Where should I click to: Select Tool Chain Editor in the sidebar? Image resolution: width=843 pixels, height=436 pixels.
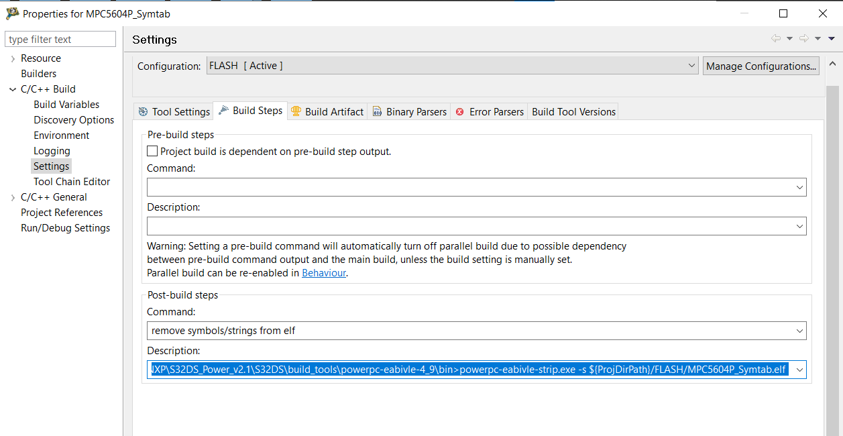click(72, 181)
